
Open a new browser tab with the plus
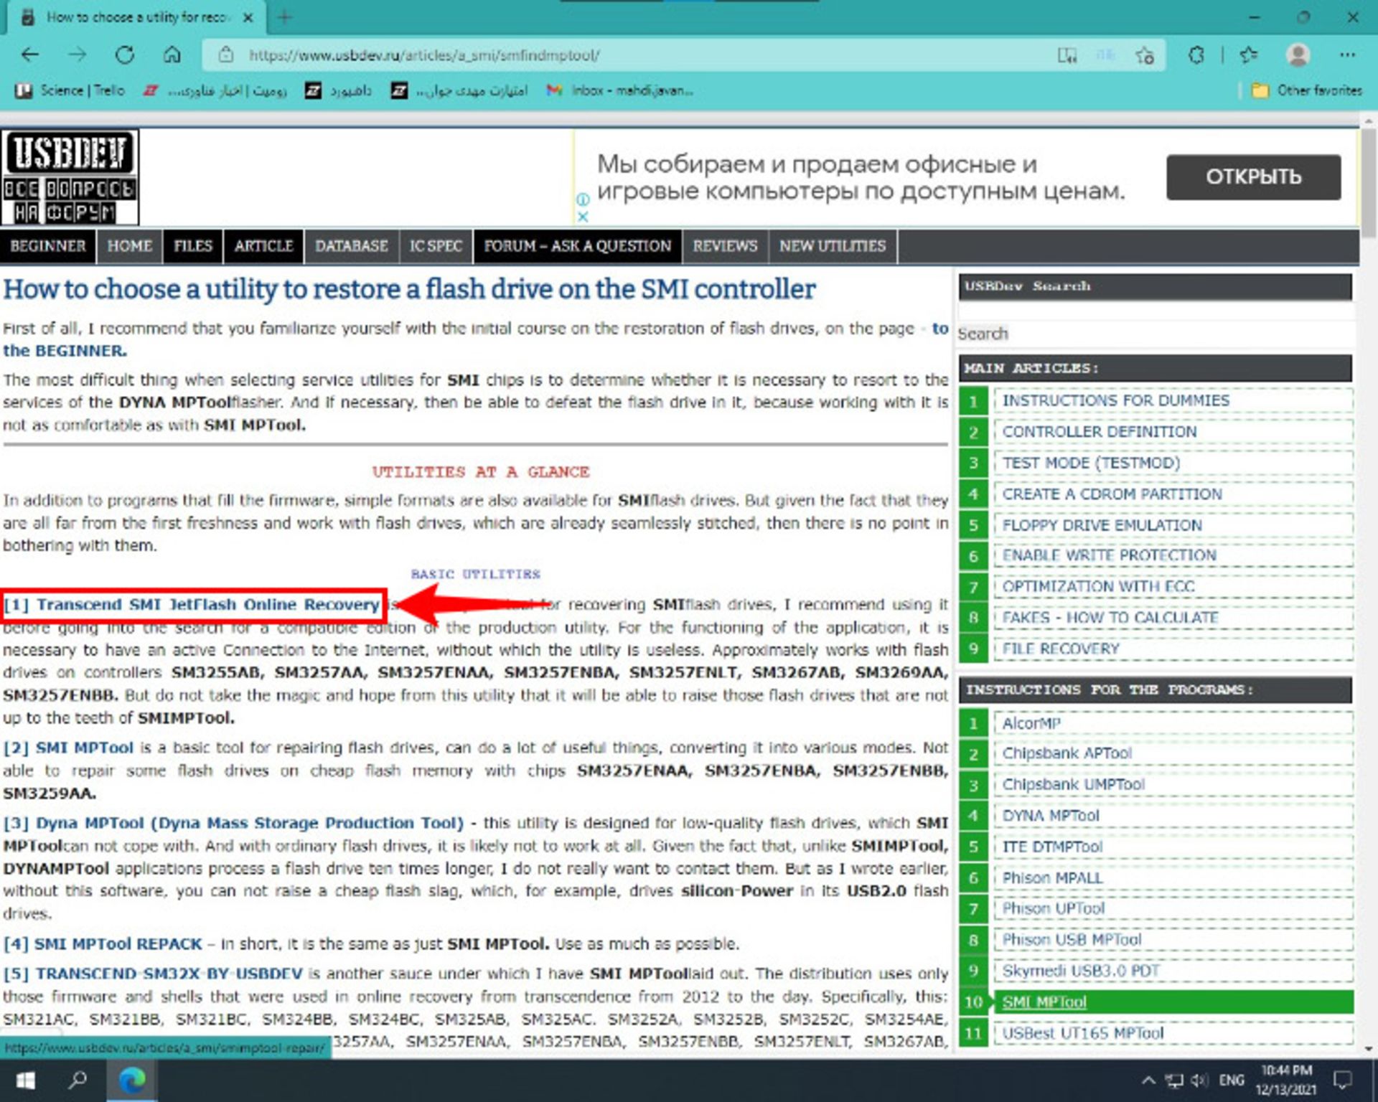285,17
